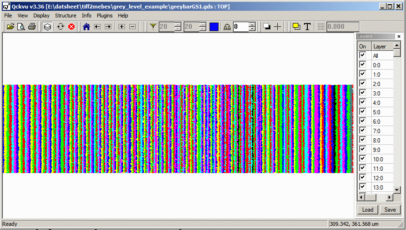This screenshot has height=230, width=406.
Task: Toggle layer 12:0 checkbox
Action: coord(362,177)
